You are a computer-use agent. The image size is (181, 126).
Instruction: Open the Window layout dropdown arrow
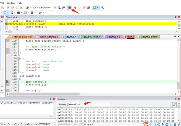pyautogui.click(x=98, y=8)
